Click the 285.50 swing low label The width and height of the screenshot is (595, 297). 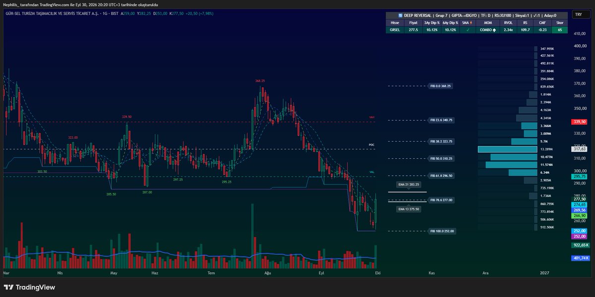point(111,194)
